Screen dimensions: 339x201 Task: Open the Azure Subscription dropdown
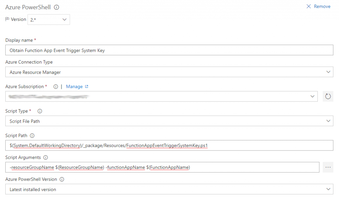pyautogui.click(x=162, y=96)
